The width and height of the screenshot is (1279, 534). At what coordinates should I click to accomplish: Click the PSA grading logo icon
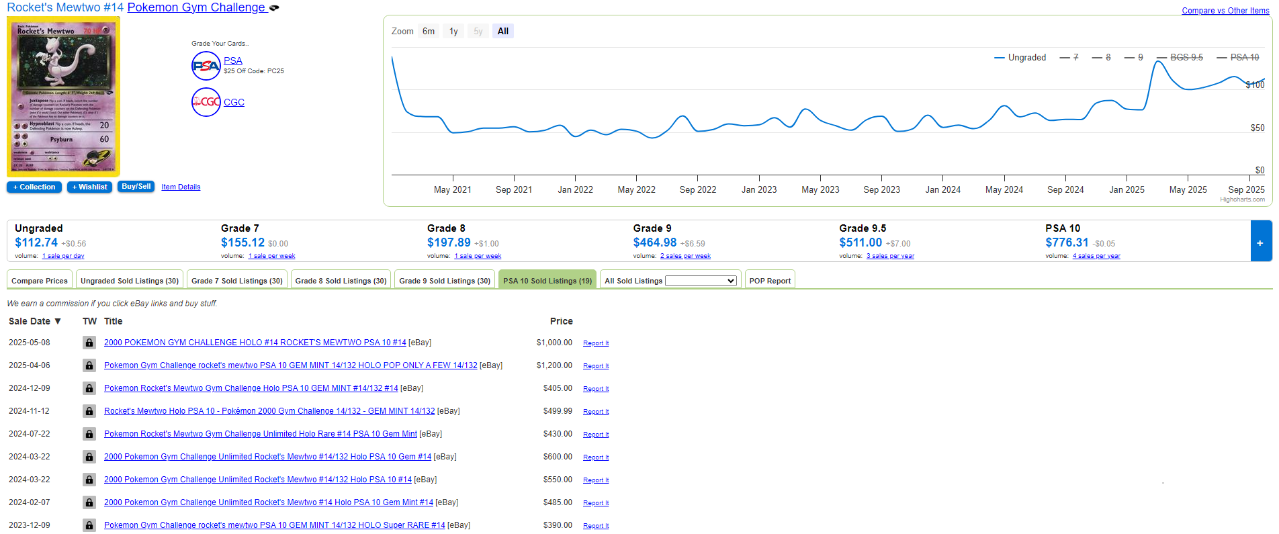[x=206, y=66]
